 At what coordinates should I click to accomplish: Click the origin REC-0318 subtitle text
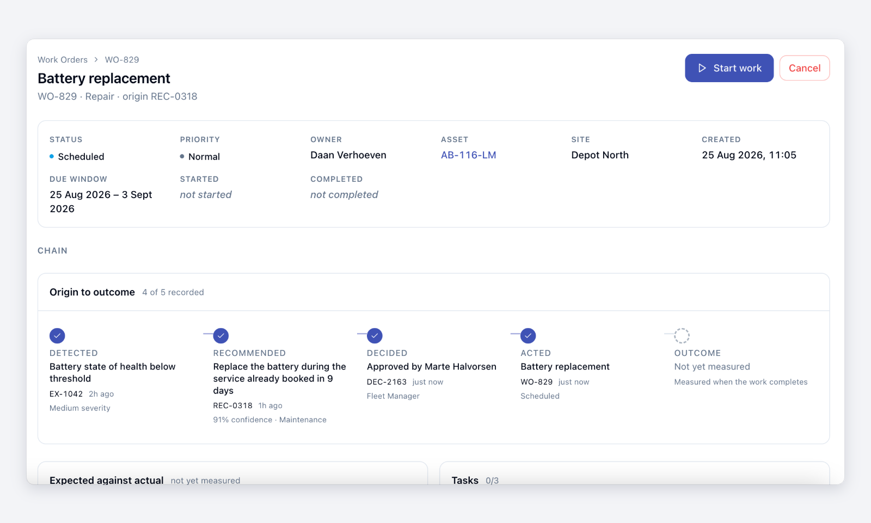tap(160, 96)
